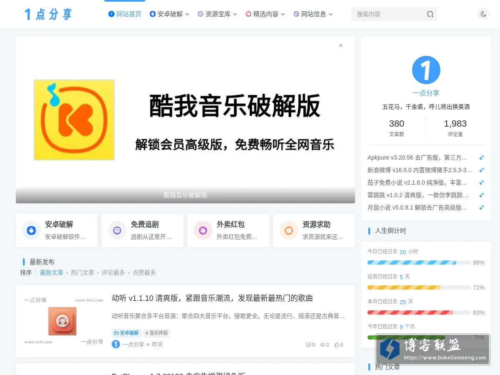Click link icon beside 月鼠小说 entry

point(482,207)
